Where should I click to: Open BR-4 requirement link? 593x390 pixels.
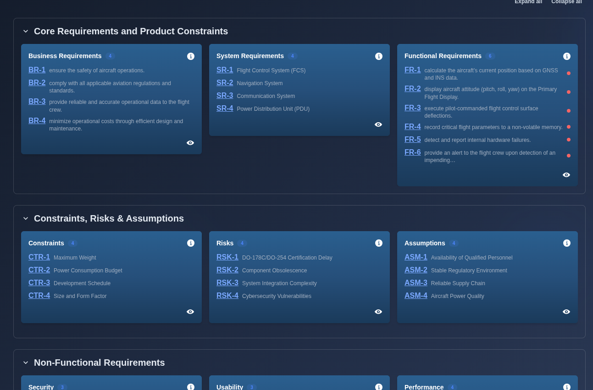point(37,121)
